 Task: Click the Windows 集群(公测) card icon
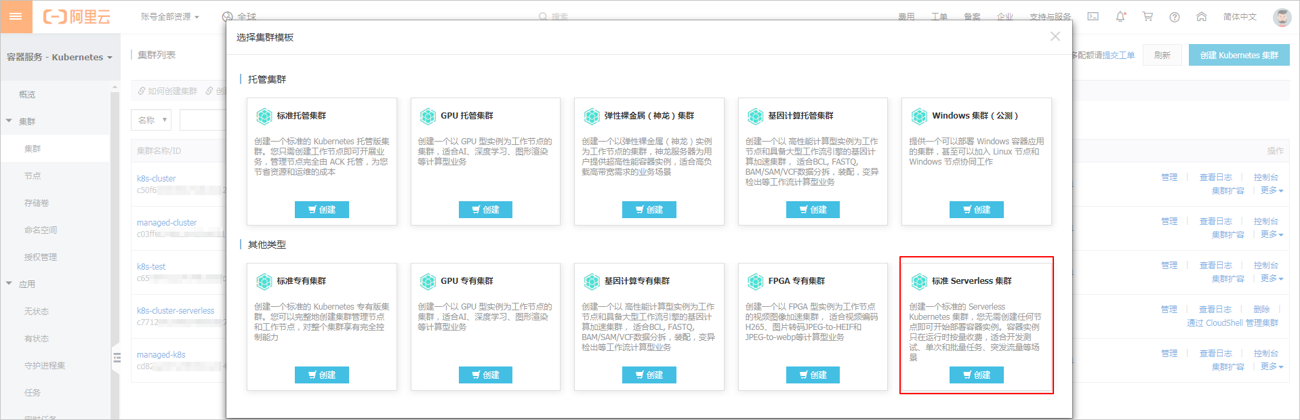click(919, 117)
